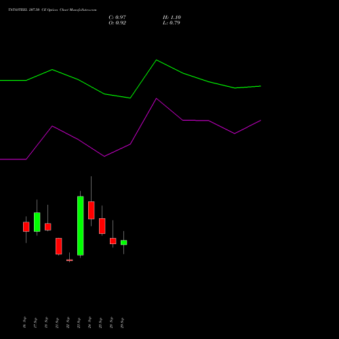Click the low price value L: 0.79
The image size is (339, 339).
coord(172,23)
